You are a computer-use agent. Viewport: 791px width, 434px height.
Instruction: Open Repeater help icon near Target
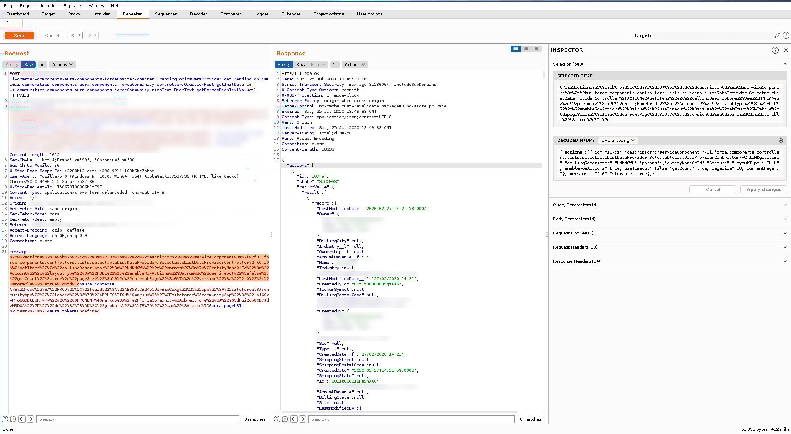(786, 36)
